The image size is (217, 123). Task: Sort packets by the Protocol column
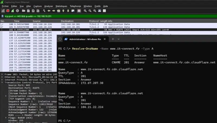tap(94, 21)
